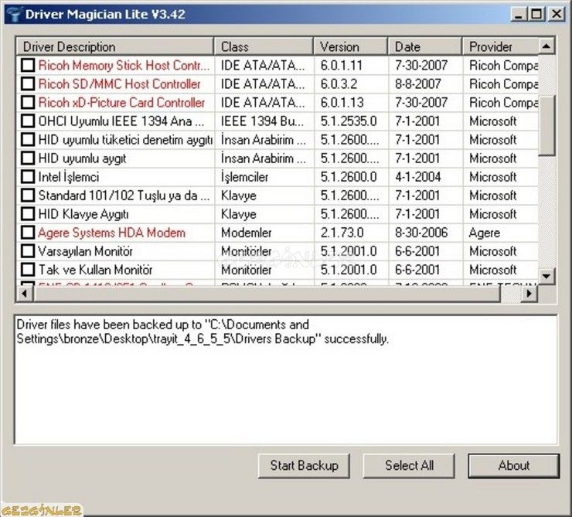
Task: Click version 5.1.2535.0 cell
Action: coord(349,121)
